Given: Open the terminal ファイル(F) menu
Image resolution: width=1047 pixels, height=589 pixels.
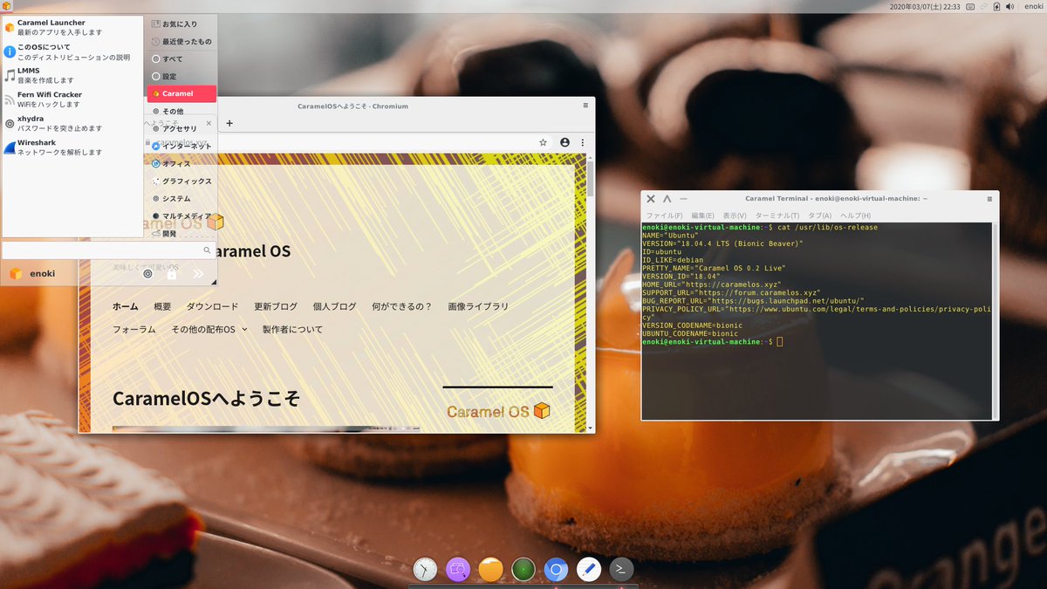Looking at the screenshot, I should 664,216.
